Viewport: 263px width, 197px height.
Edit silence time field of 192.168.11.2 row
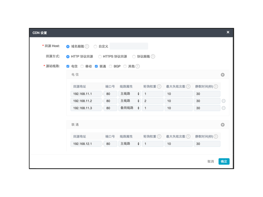(x=207, y=101)
